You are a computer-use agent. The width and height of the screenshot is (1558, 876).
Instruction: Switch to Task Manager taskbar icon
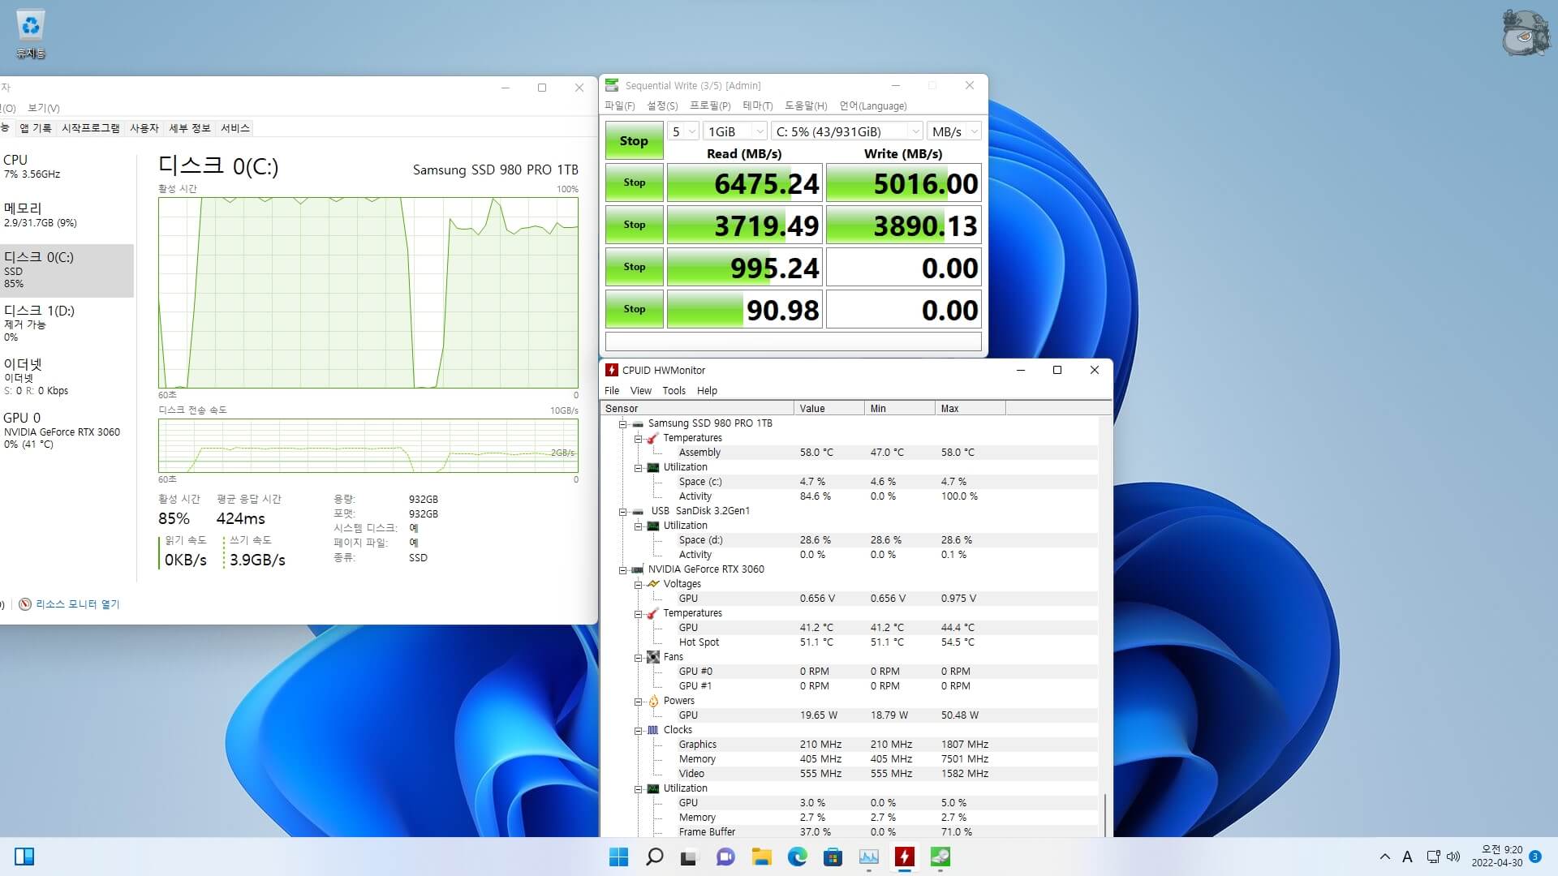pyautogui.click(x=868, y=857)
